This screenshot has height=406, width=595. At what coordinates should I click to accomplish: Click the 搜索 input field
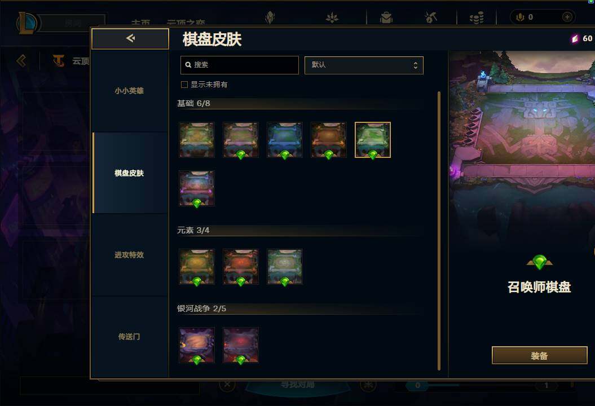point(240,65)
